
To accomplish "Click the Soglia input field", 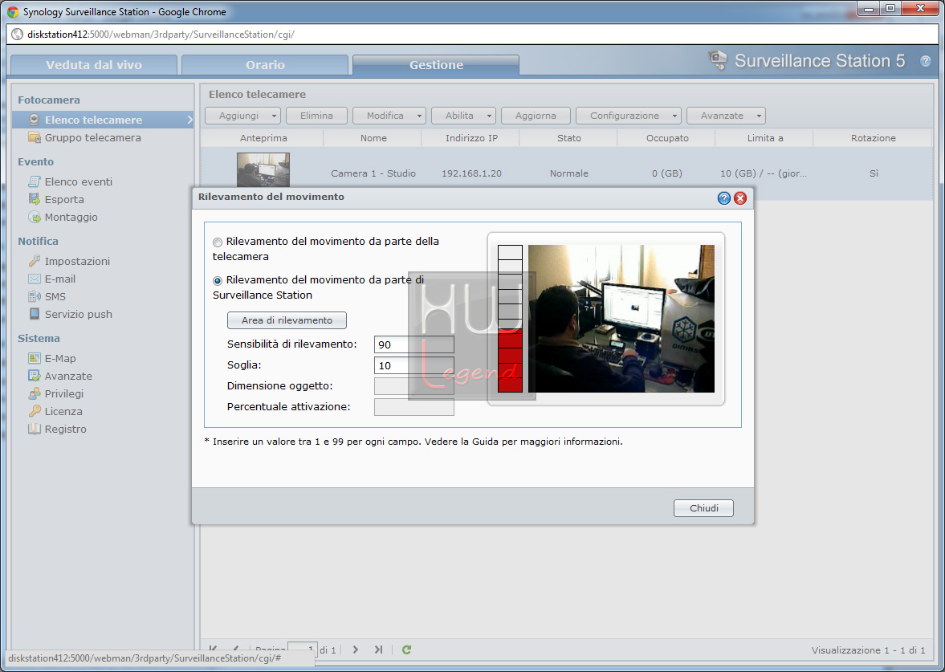I will 414,365.
